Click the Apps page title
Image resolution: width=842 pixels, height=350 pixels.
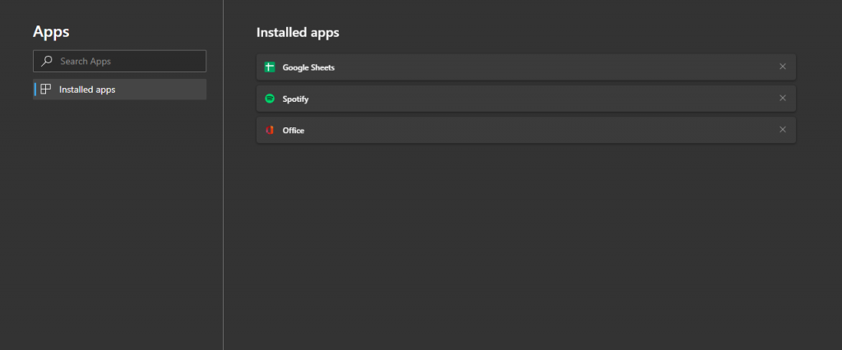pyautogui.click(x=51, y=32)
